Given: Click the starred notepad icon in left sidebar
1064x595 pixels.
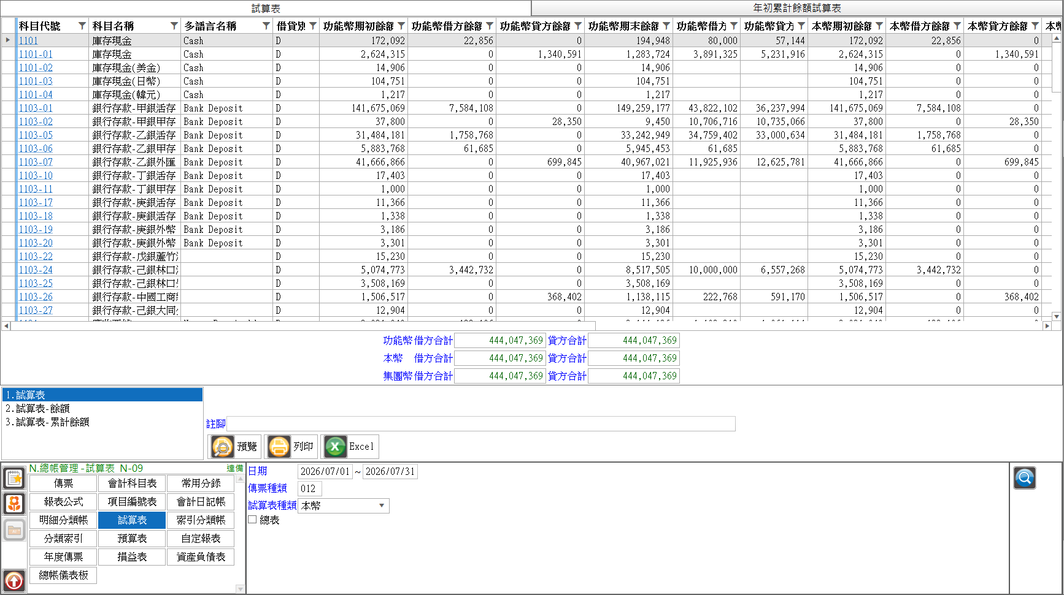Looking at the screenshot, I should click(14, 478).
